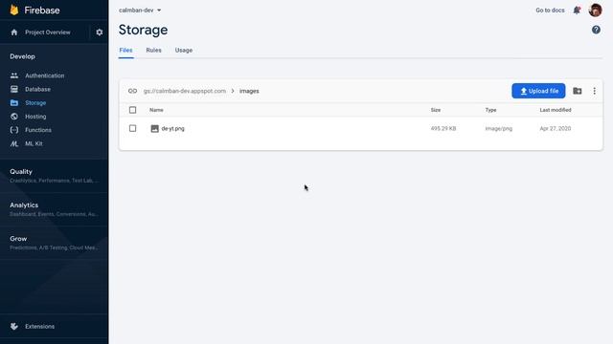Open Database in the sidebar
This screenshot has height=344, width=613.
[37, 89]
